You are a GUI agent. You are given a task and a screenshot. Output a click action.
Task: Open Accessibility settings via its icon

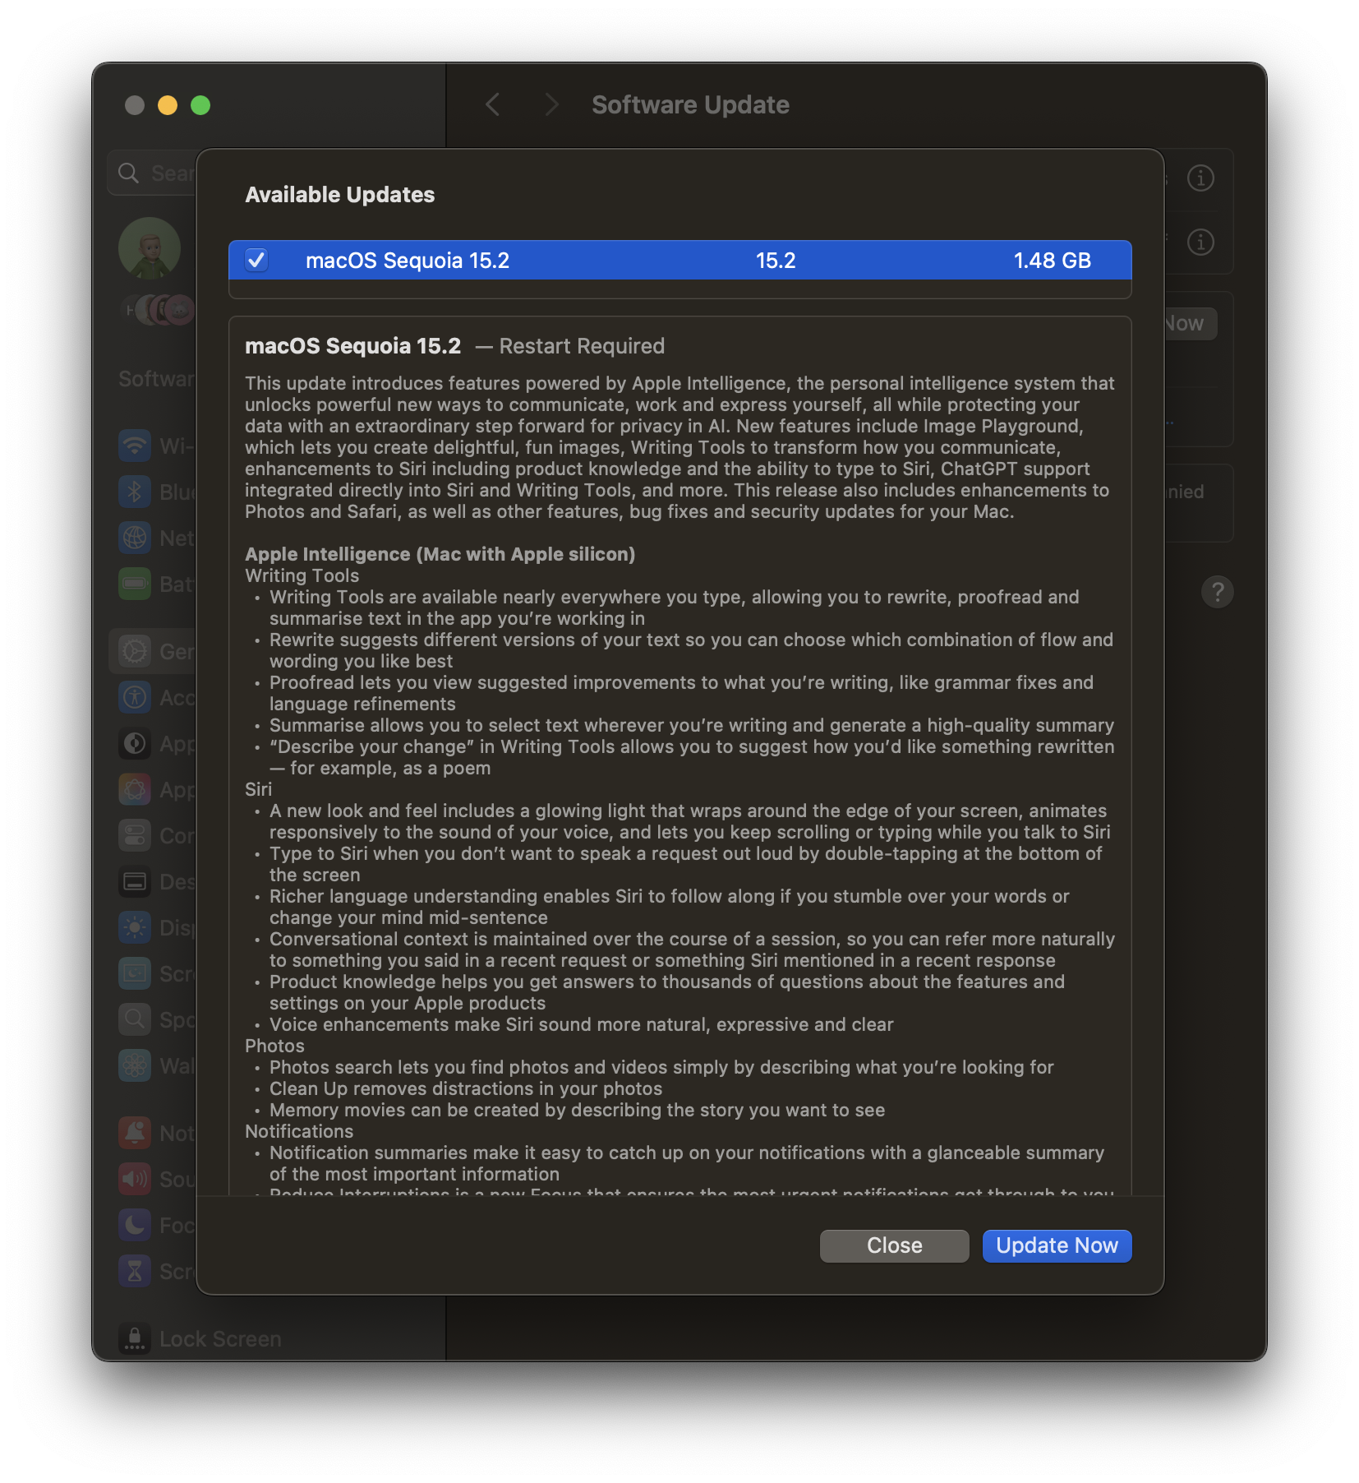coord(134,697)
